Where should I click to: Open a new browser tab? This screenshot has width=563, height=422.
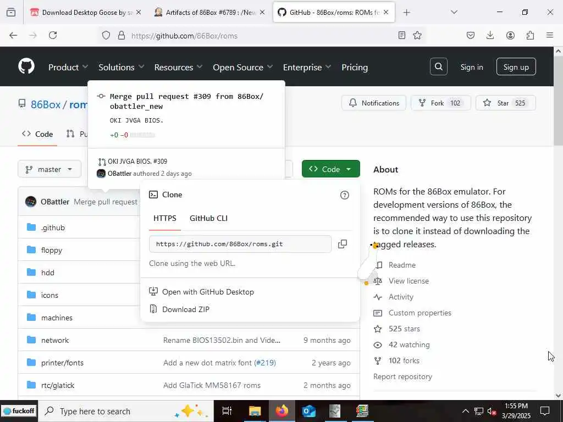click(406, 12)
